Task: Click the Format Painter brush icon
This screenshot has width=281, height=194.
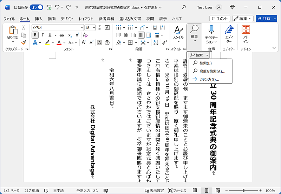Action: [24, 42]
